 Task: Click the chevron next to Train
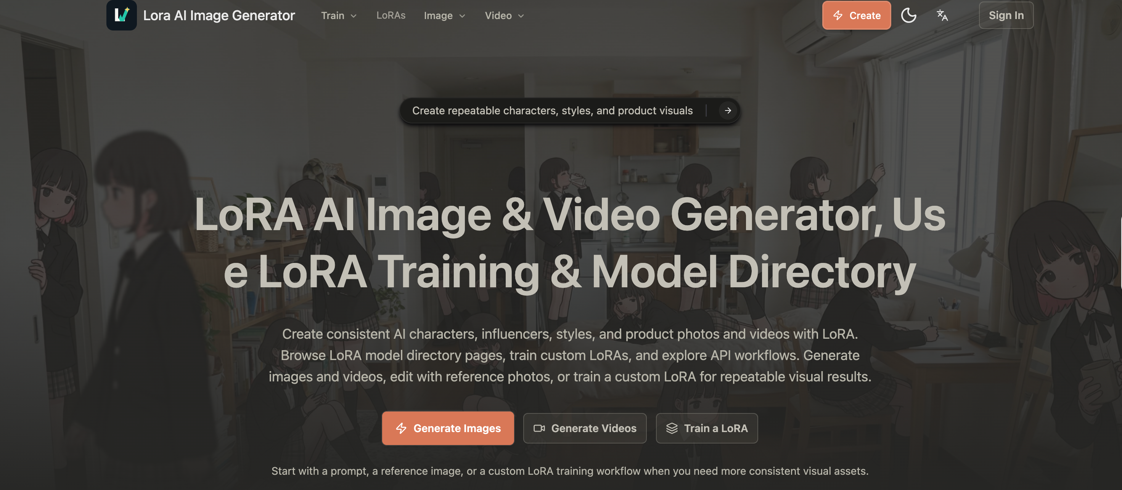click(354, 16)
